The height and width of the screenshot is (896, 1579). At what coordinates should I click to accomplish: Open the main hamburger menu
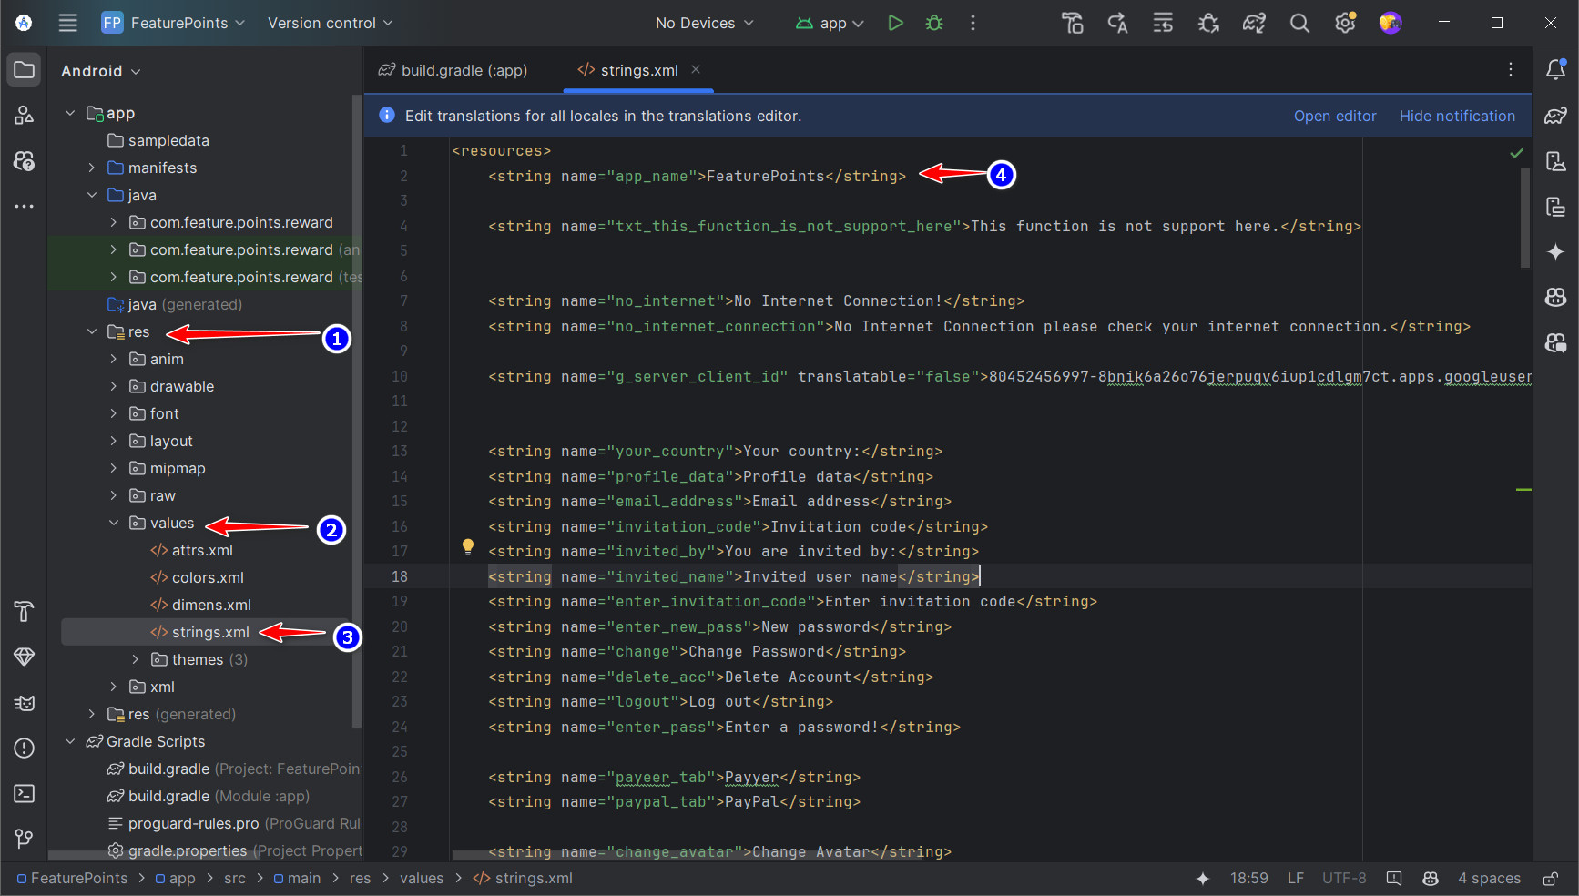[x=68, y=23]
